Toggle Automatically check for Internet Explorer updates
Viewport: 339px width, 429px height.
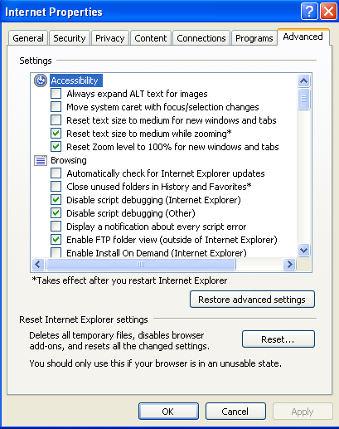pyautogui.click(x=56, y=173)
